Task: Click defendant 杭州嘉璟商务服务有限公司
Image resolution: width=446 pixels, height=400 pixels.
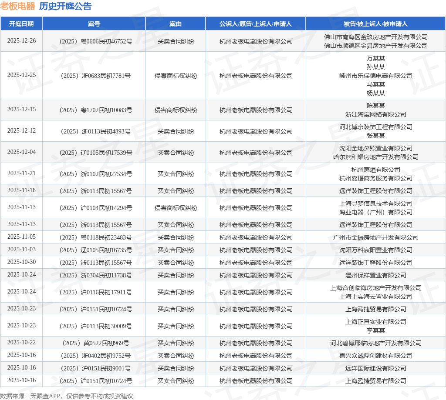Action: point(376,178)
